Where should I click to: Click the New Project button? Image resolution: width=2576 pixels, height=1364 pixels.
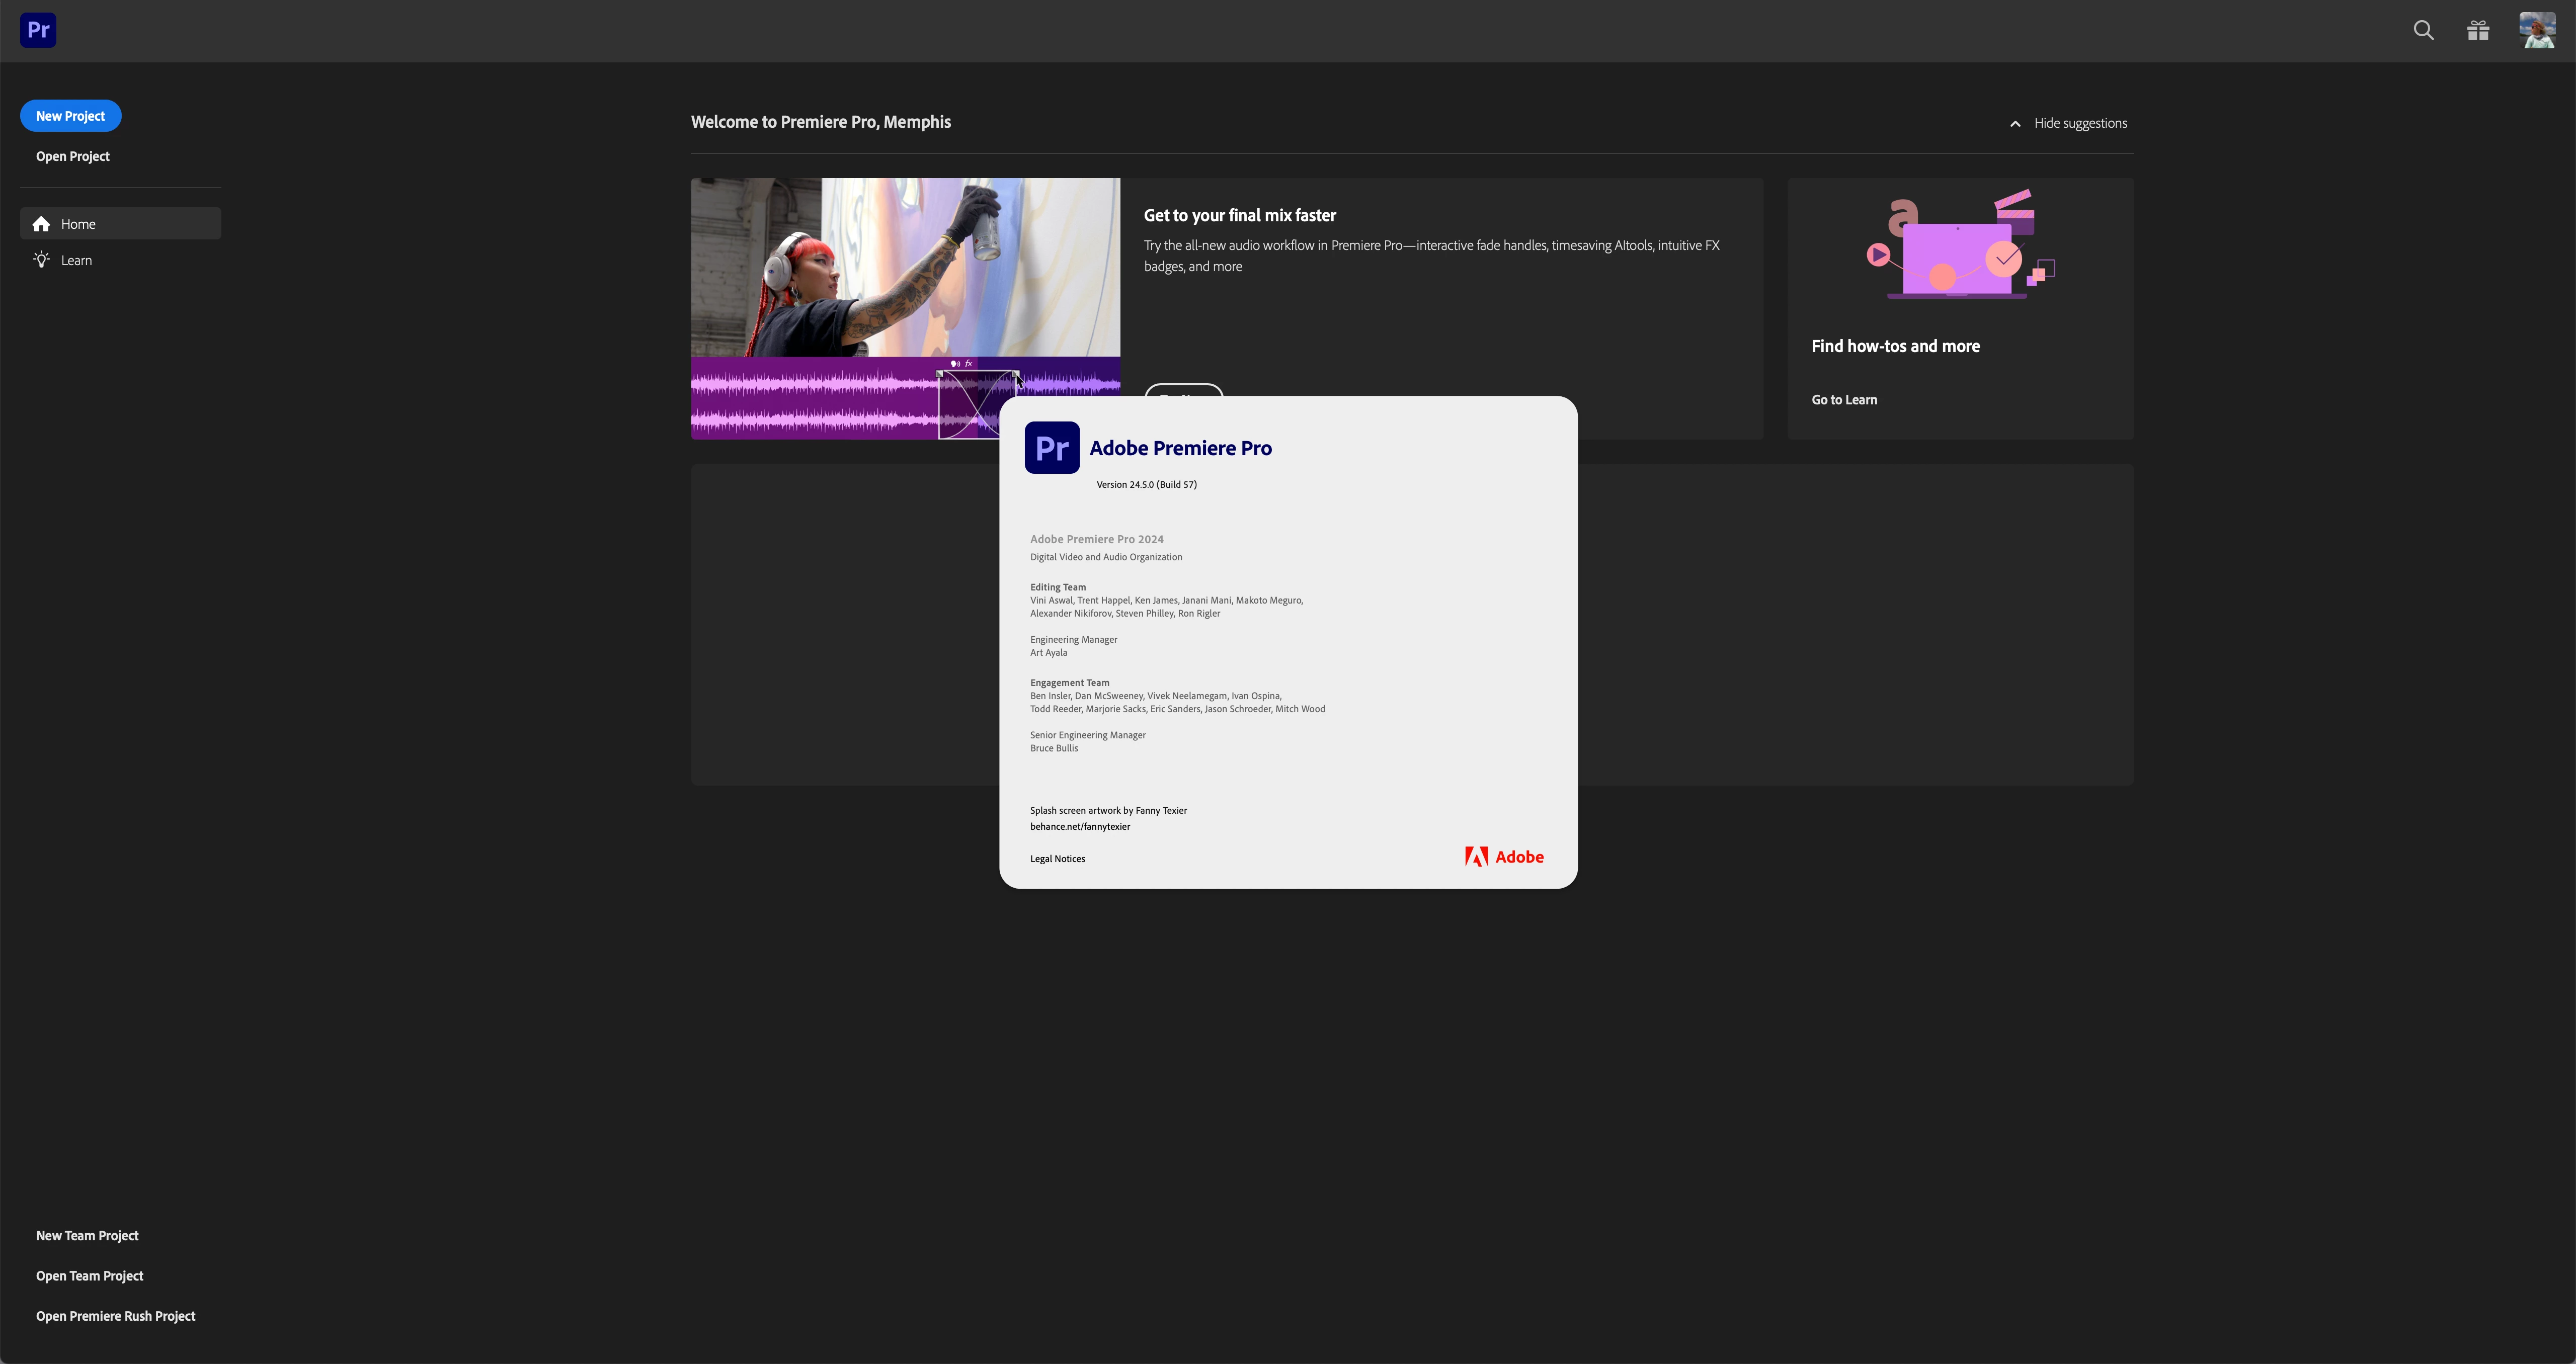click(70, 116)
